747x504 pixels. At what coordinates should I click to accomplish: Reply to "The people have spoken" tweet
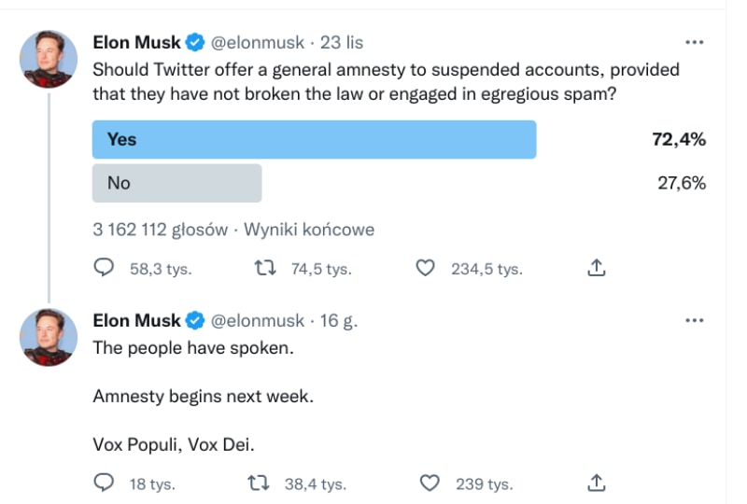pos(104,483)
